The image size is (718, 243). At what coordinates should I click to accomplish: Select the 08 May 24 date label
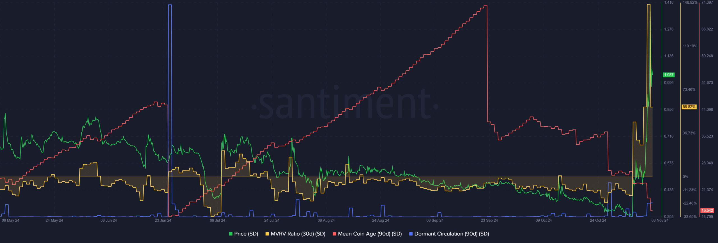click(x=10, y=221)
